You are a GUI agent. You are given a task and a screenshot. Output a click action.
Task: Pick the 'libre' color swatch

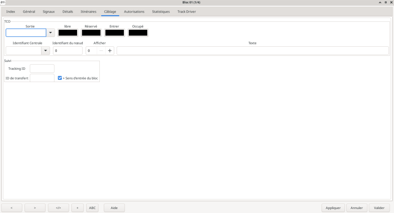(67, 33)
